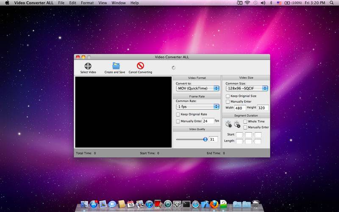Click the Bluetooth icon in the menu bar

(271, 3)
